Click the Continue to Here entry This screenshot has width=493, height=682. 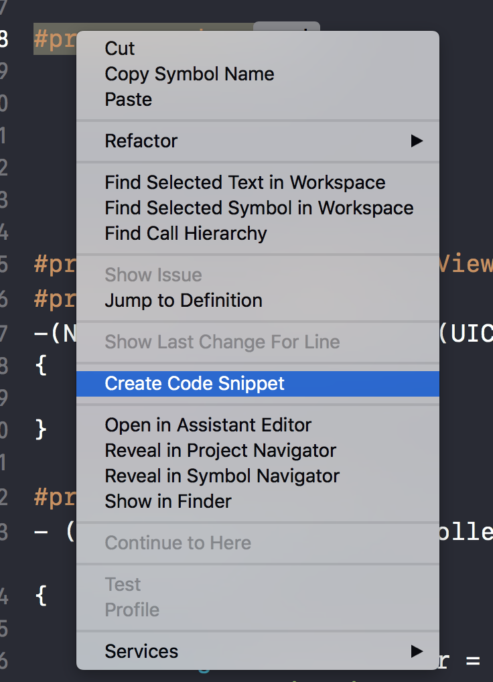[x=178, y=543]
